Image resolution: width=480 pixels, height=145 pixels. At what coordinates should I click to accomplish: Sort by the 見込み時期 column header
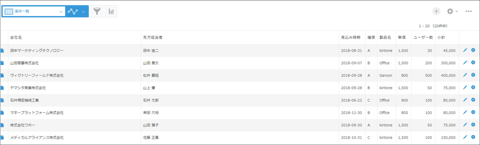tap(350, 37)
